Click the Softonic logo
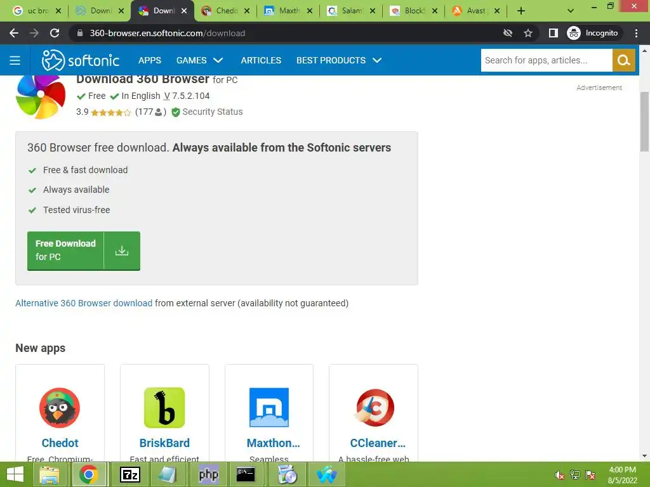 click(x=81, y=60)
